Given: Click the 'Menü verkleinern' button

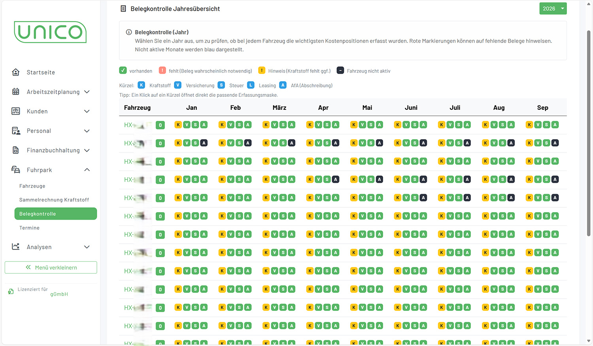Looking at the screenshot, I should click(51, 267).
